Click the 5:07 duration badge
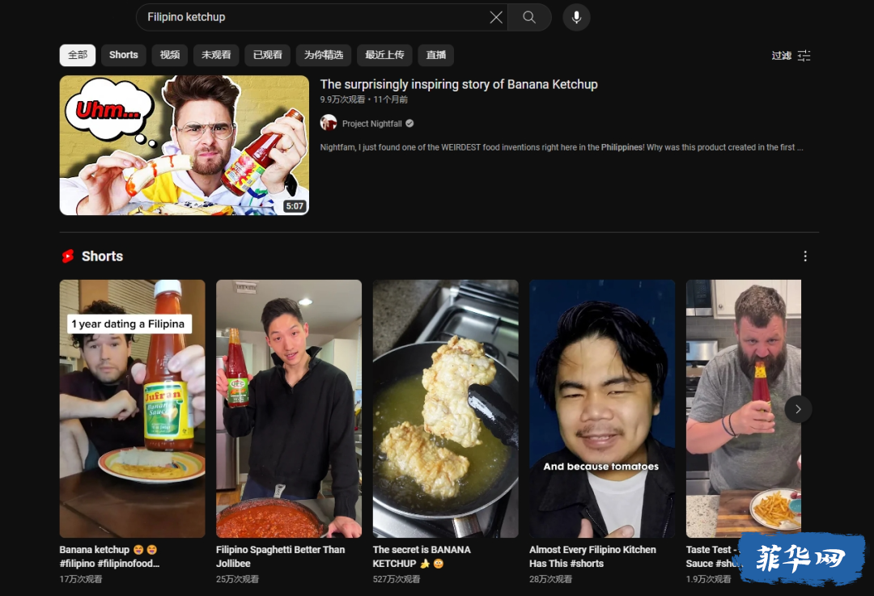 coord(295,206)
